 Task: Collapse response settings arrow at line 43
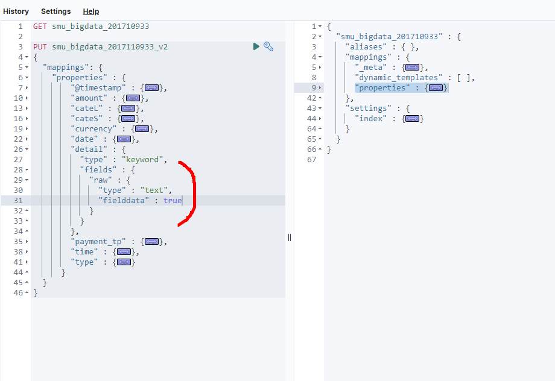coord(320,109)
